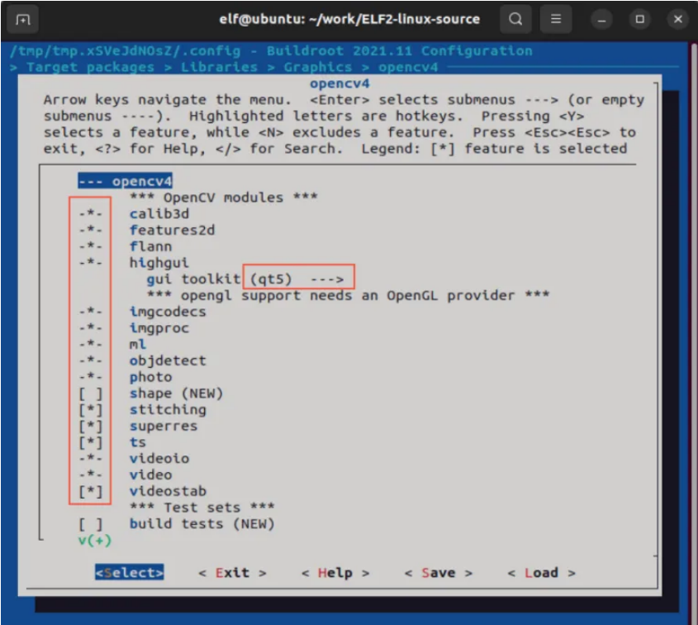Select the videoio module label
Screen dimensions: 698x625
click(159, 459)
